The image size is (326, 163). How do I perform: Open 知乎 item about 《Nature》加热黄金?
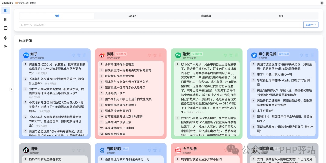55,121
